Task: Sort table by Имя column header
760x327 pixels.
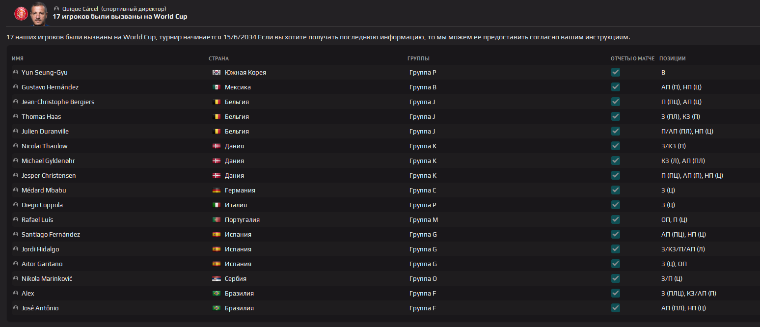Action: pyautogui.click(x=18, y=58)
